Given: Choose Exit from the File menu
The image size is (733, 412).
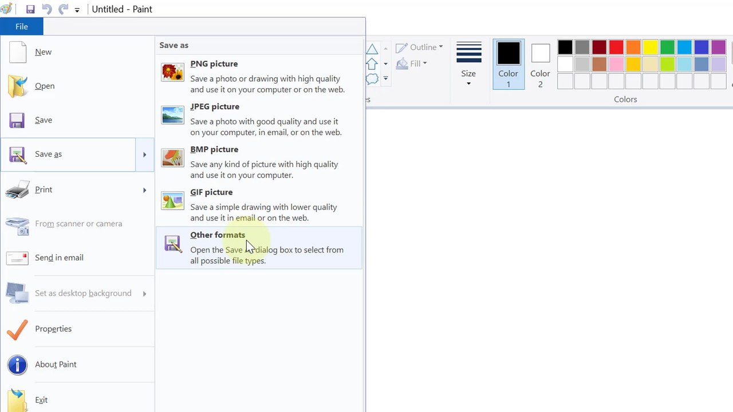Looking at the screenshot, I should (x=77, y=400).
